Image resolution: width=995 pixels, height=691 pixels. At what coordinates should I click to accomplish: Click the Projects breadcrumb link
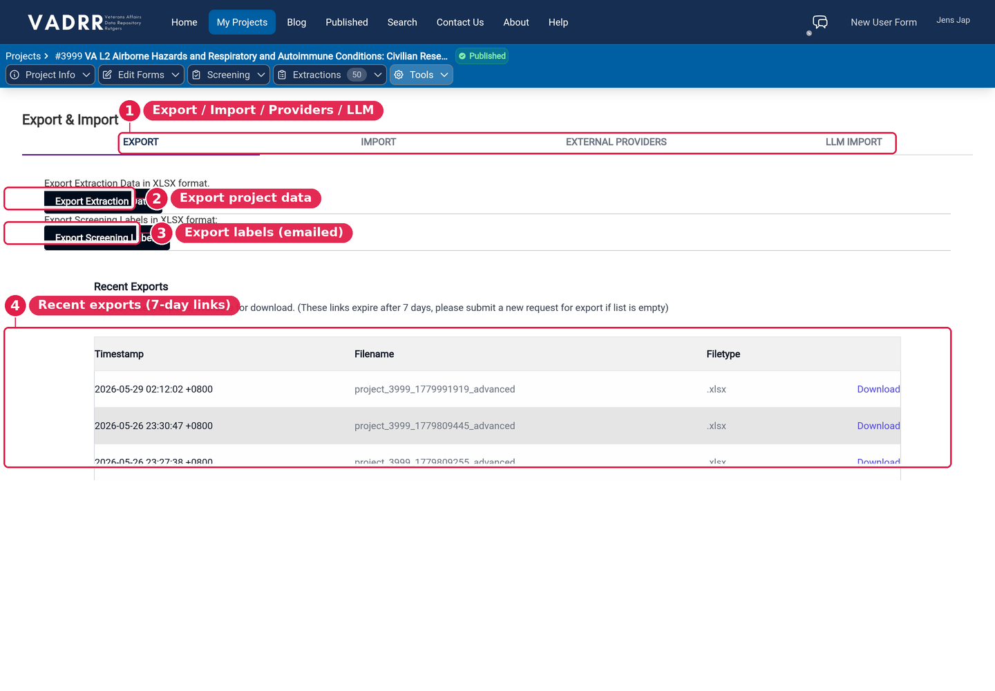[x=23, y=56]
